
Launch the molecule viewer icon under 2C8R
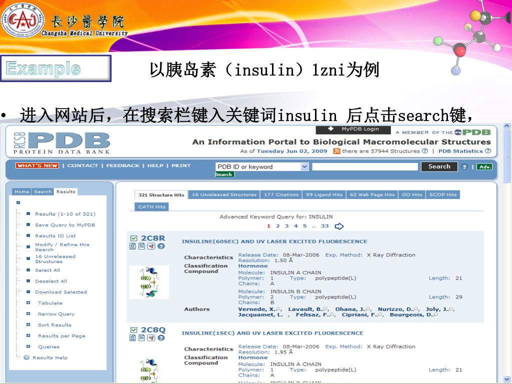pyautogui.click(x=151, y=246)
